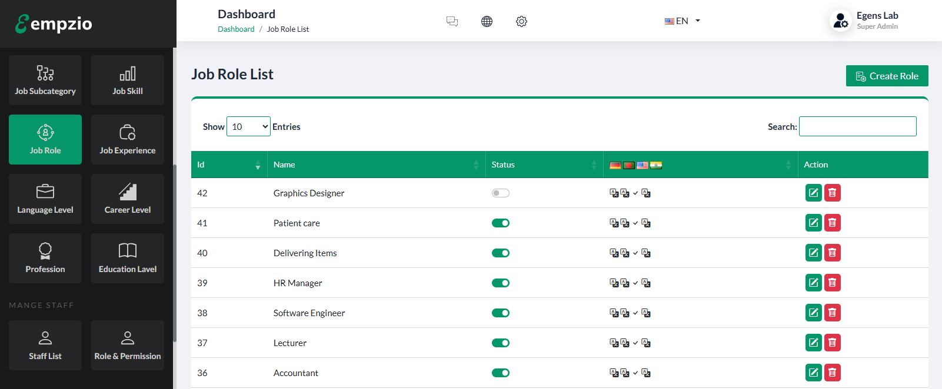The height and width of the screenshot is (389, 942).
Task: Click edit icon for HR Manager
Action: (813, 283)
